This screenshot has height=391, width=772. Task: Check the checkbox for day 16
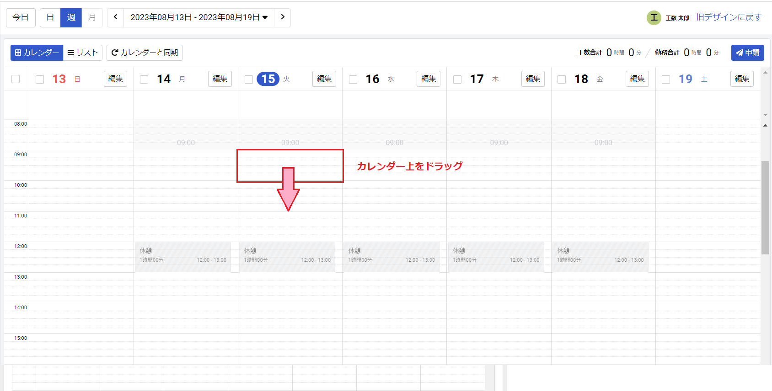coord(353,79)
